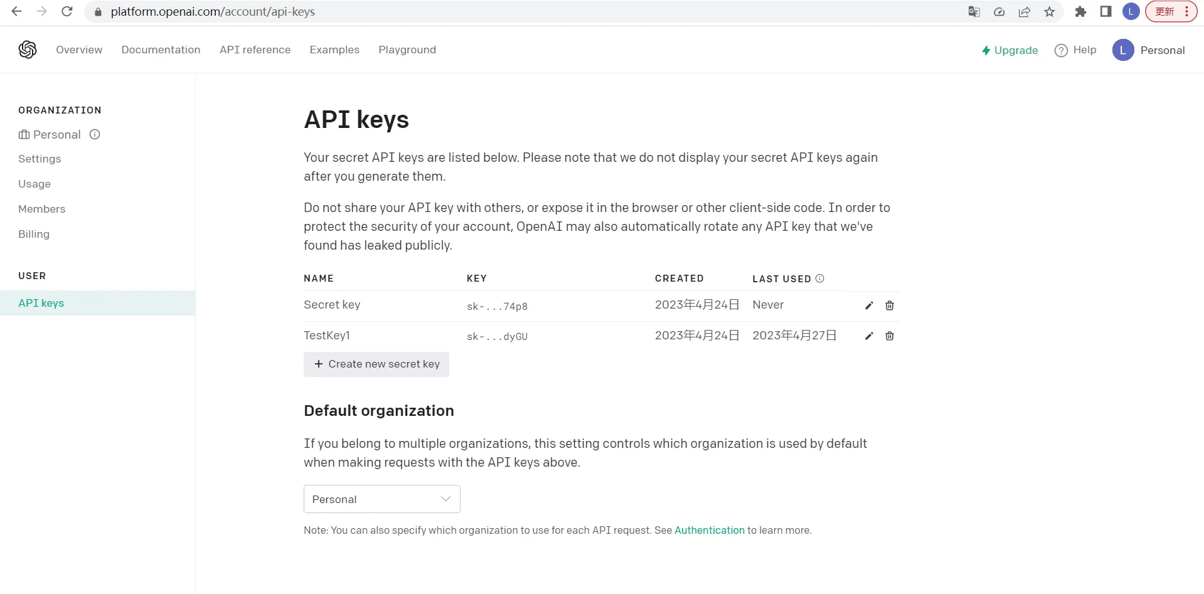
Task: Open API reference nav item
Action: click(x=255, y=50)
